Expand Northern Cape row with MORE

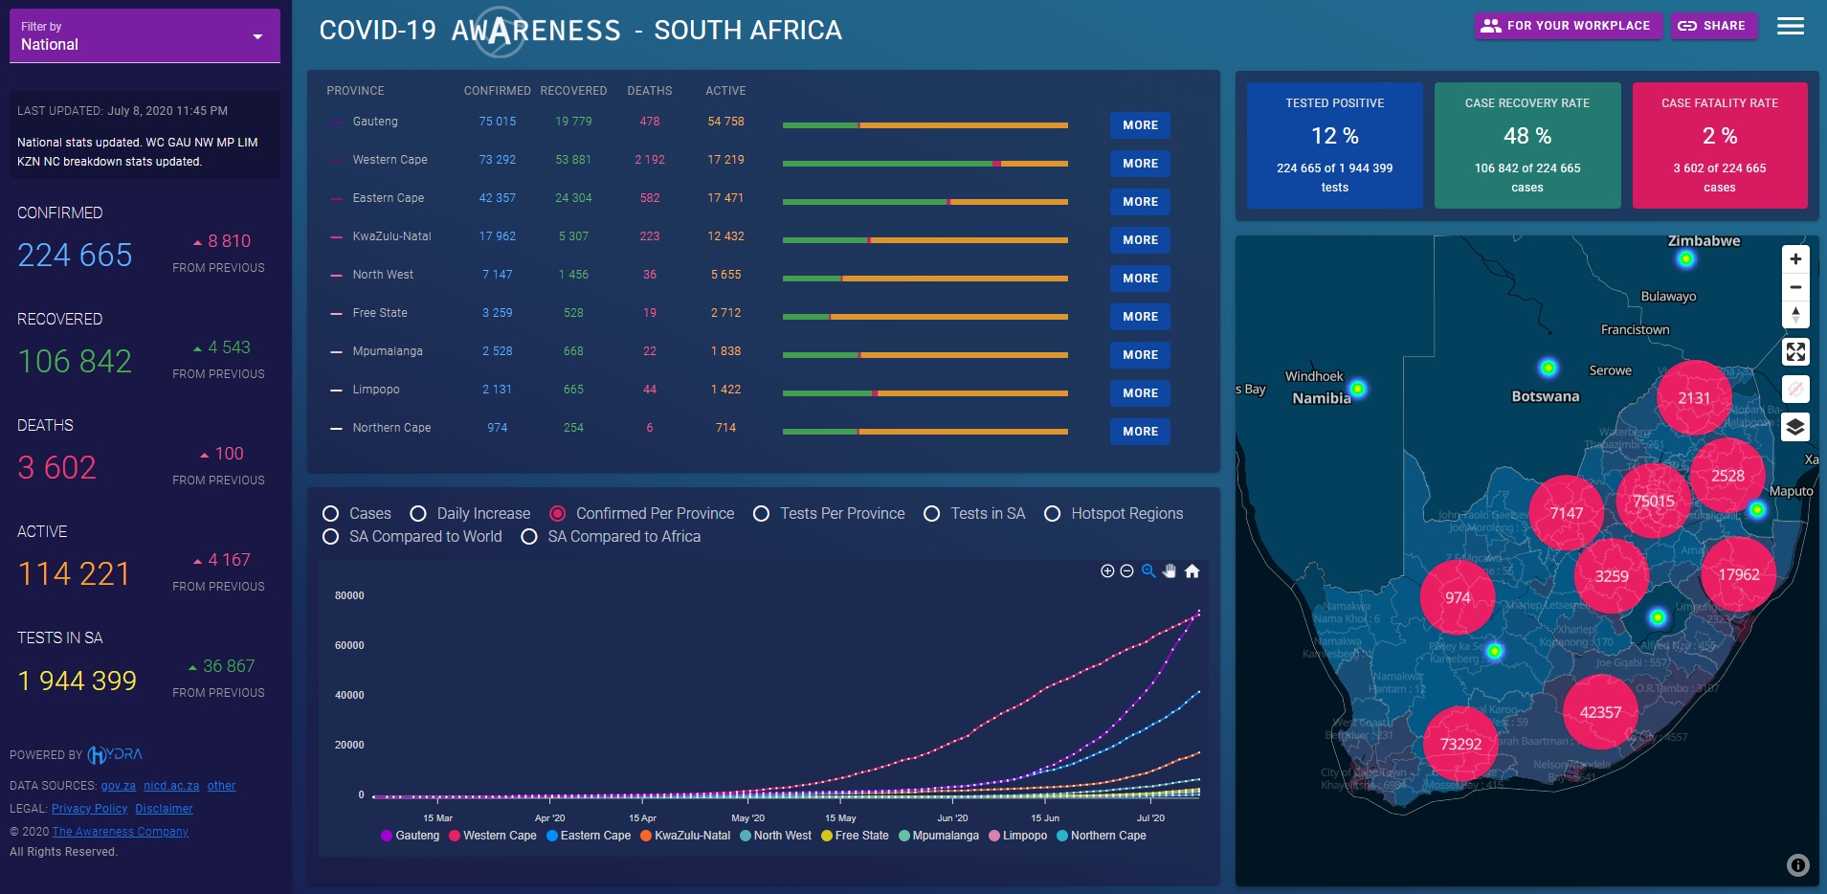[x=1140, y=432]
